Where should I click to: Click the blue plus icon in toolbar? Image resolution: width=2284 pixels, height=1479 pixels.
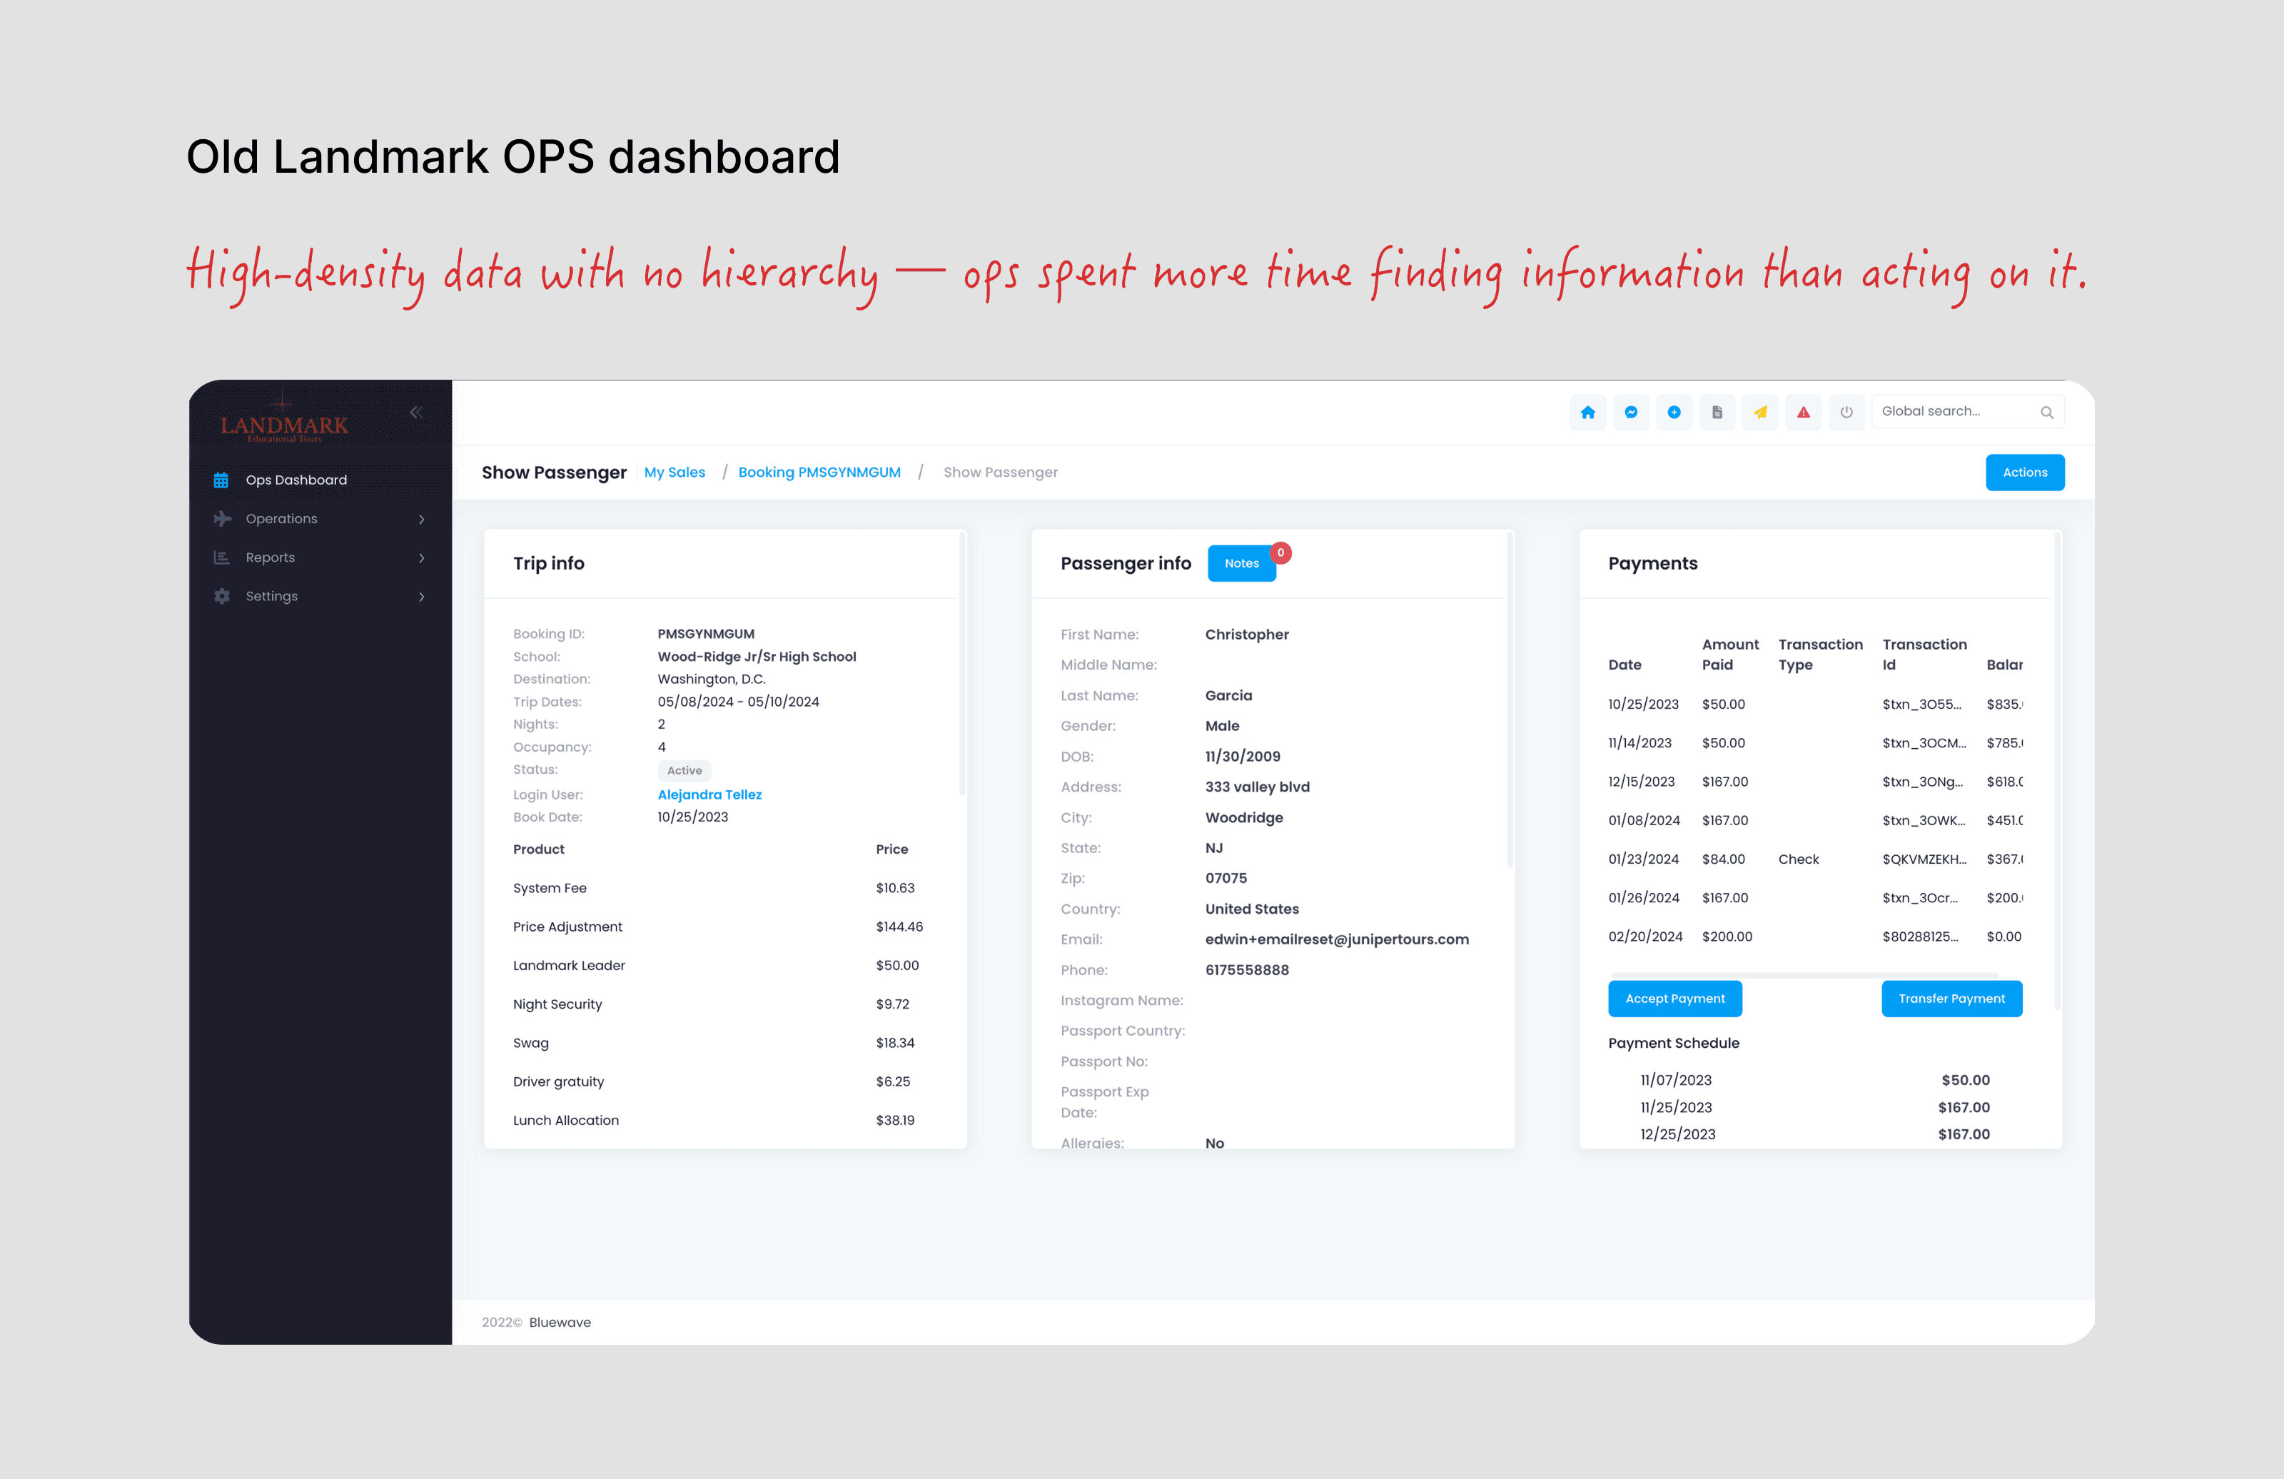click(1674, 412)
